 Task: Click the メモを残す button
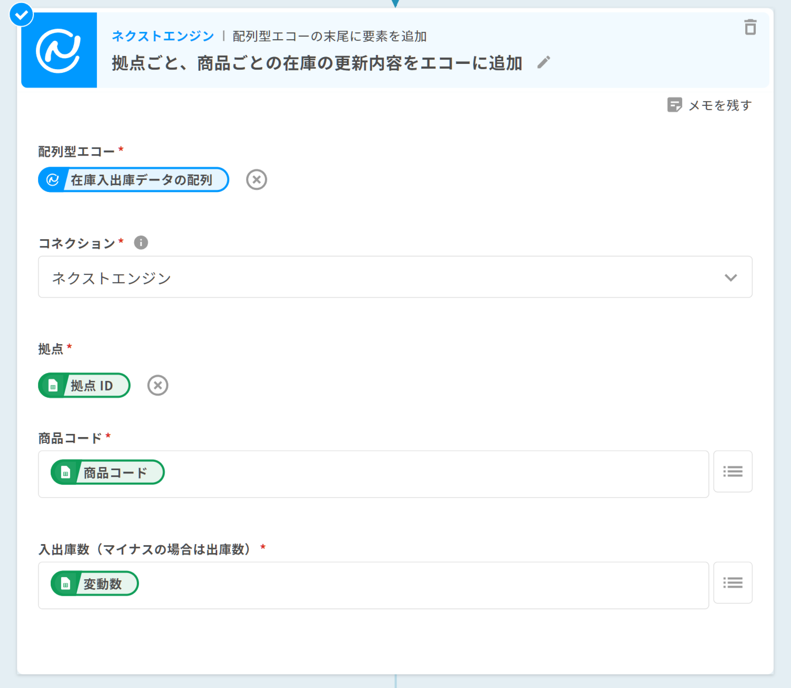[720, 105]
